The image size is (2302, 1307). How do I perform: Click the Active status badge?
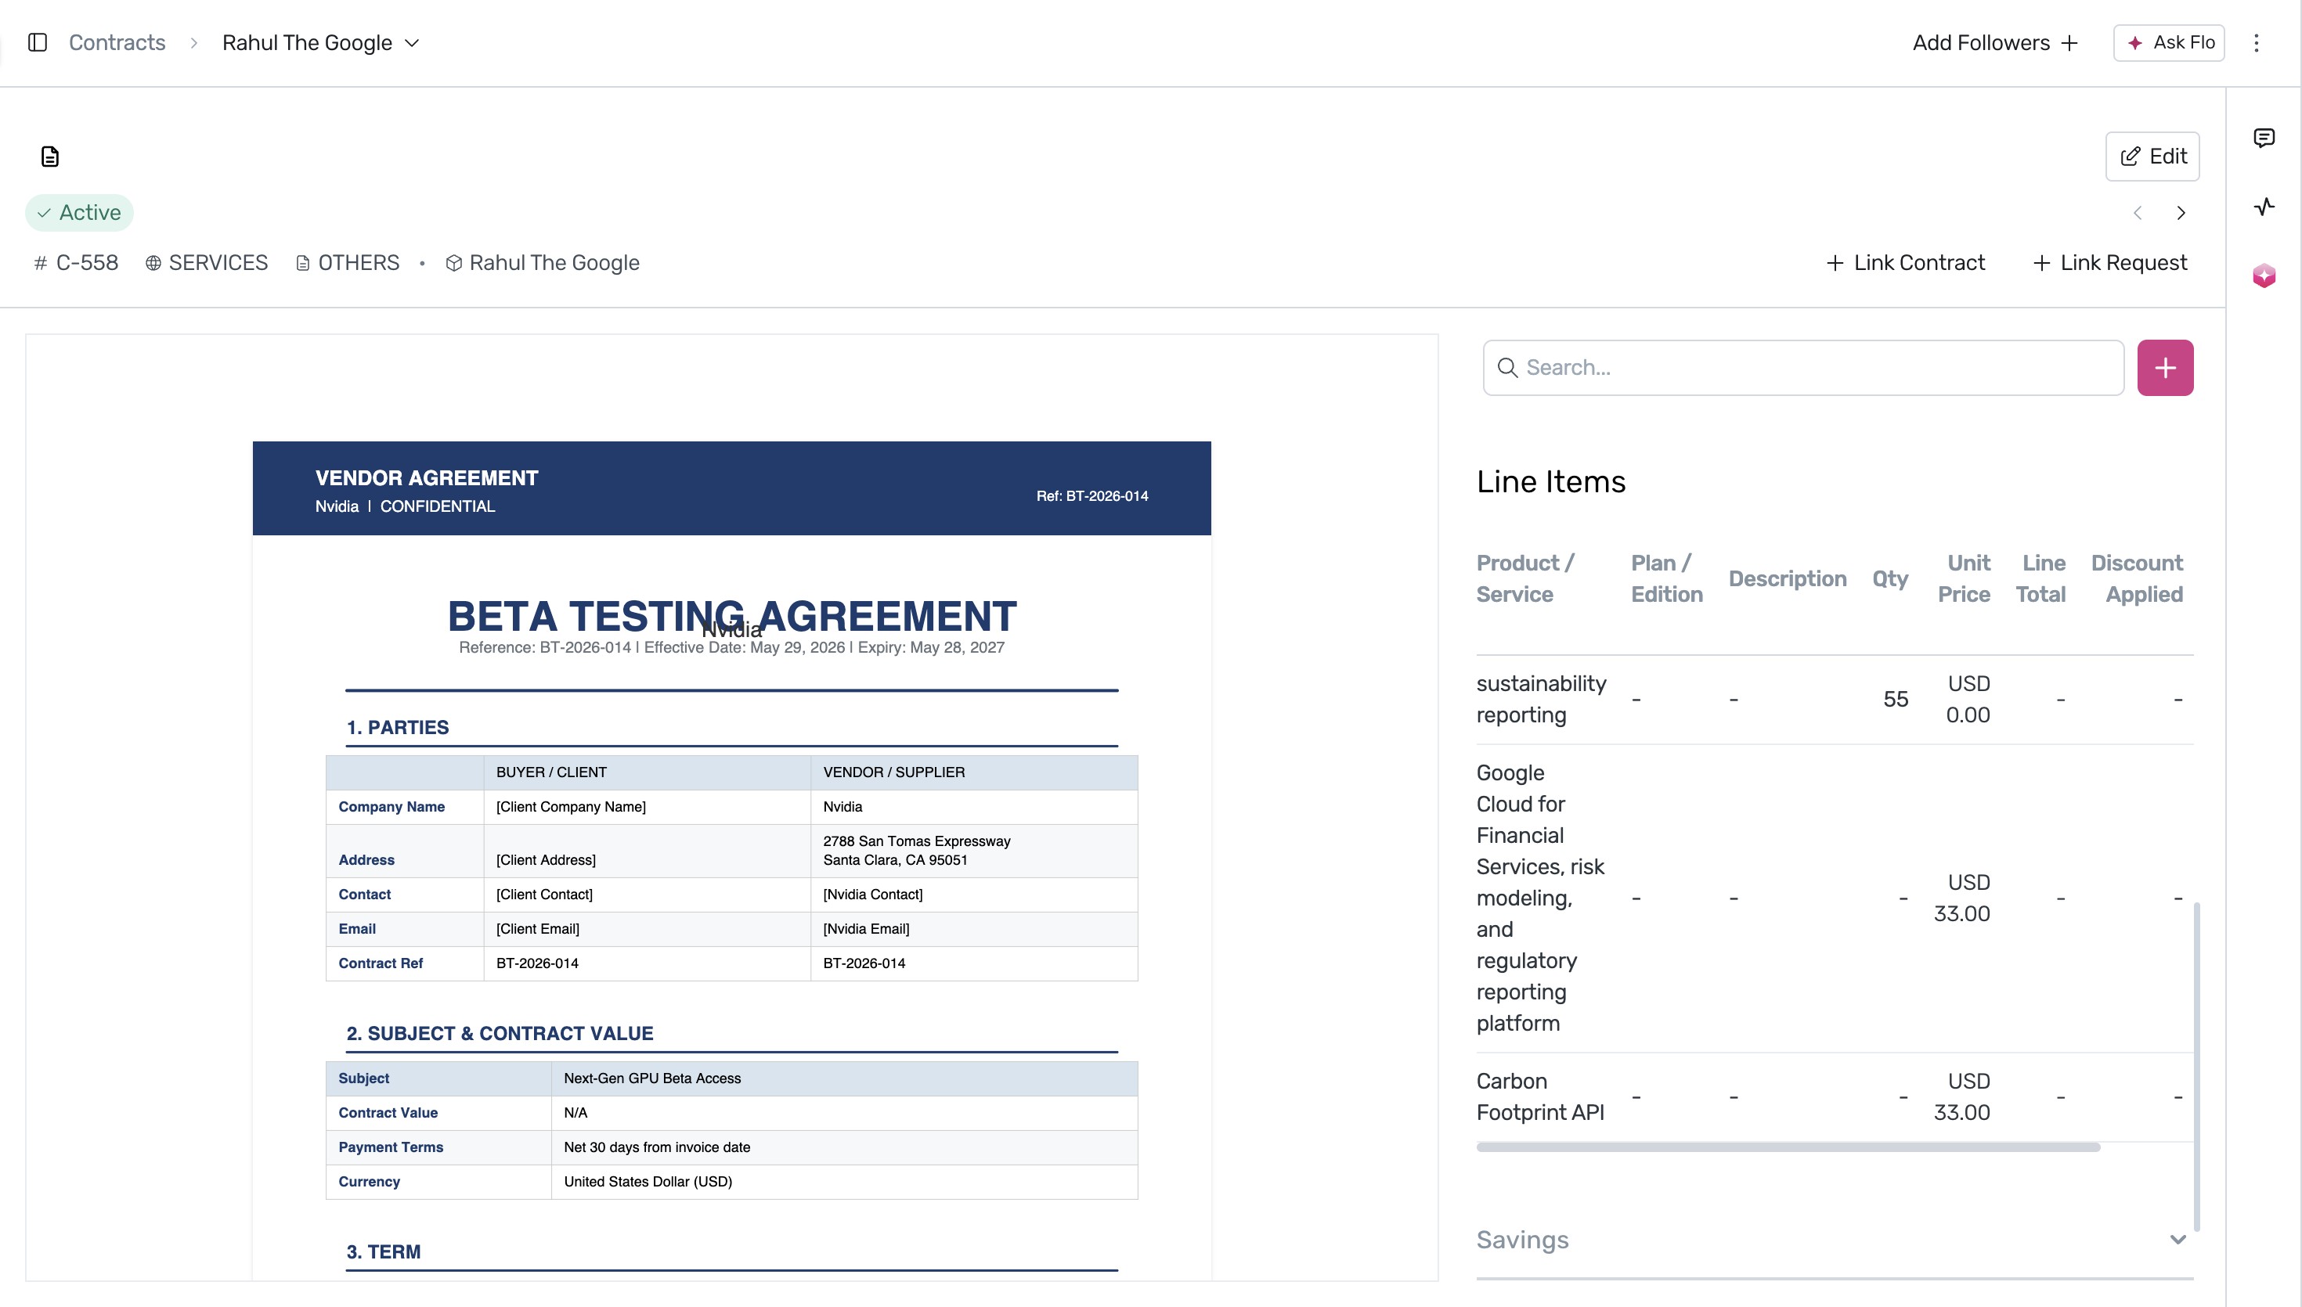tap(79, 213)
